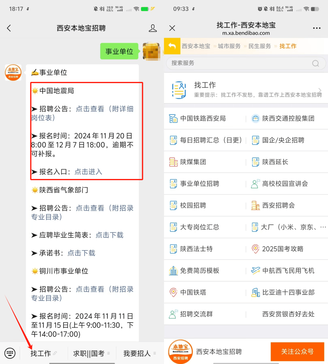Image resolution: width=328 pixels, height=364 pixels.
Task: Open 铜川市事业单位 招聘公告 点击查看 link
Action: [x=90, y=289]
